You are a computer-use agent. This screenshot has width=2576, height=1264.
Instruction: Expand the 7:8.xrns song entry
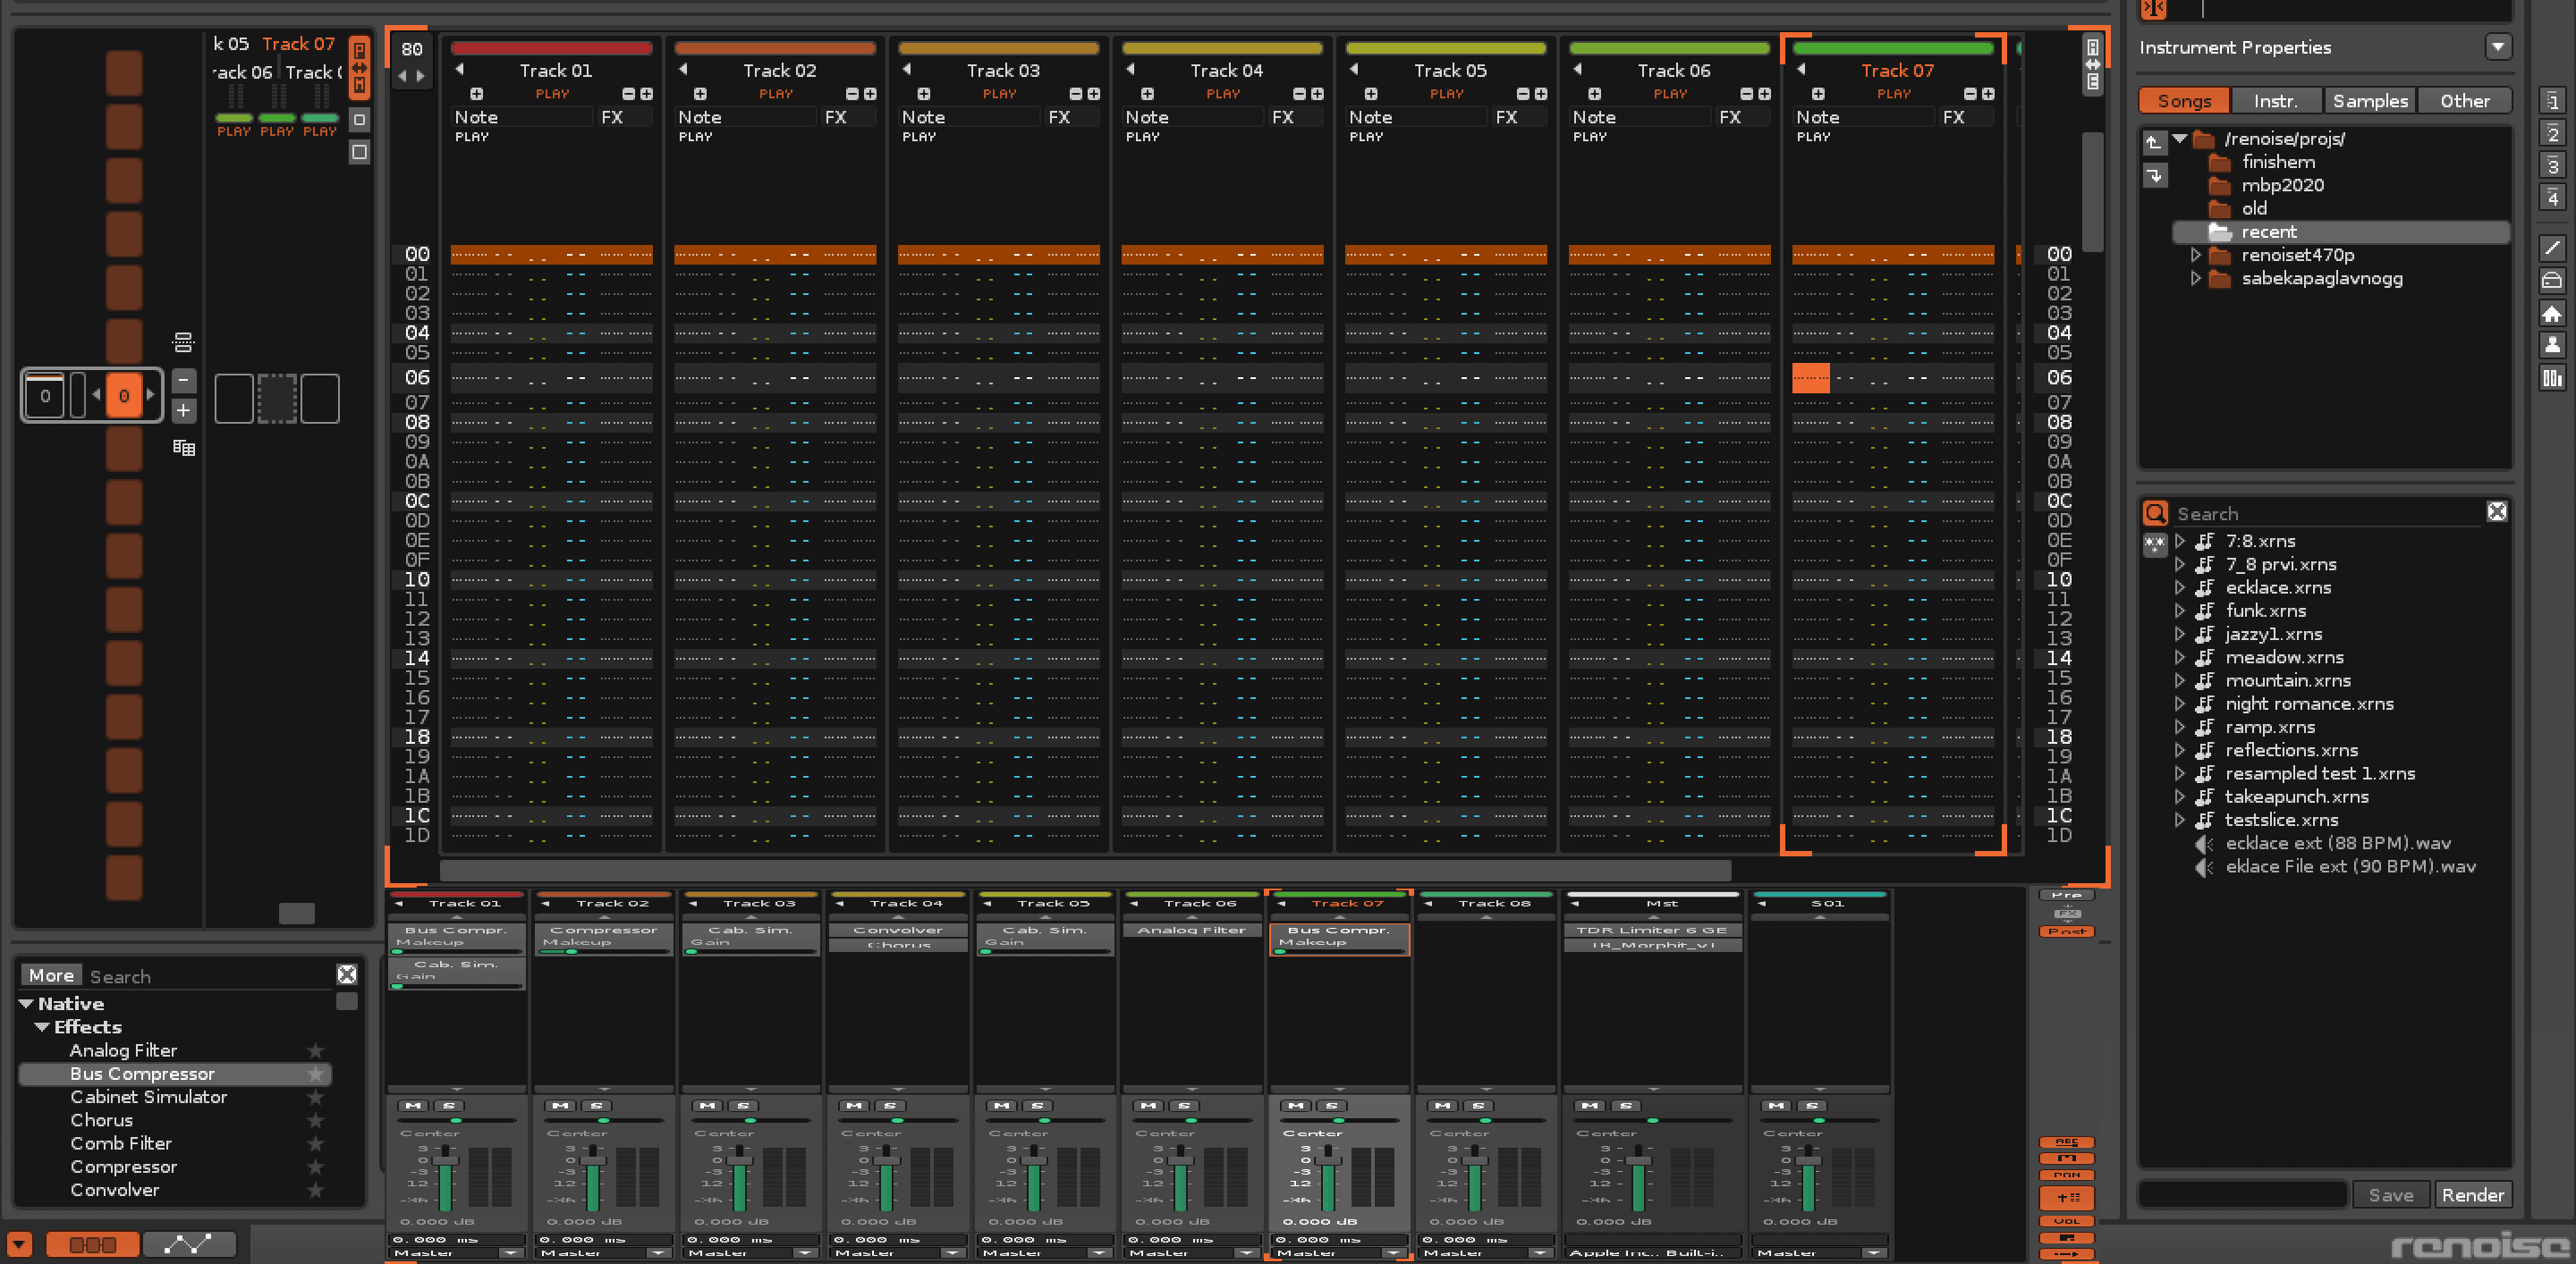tap(2180, 541)
